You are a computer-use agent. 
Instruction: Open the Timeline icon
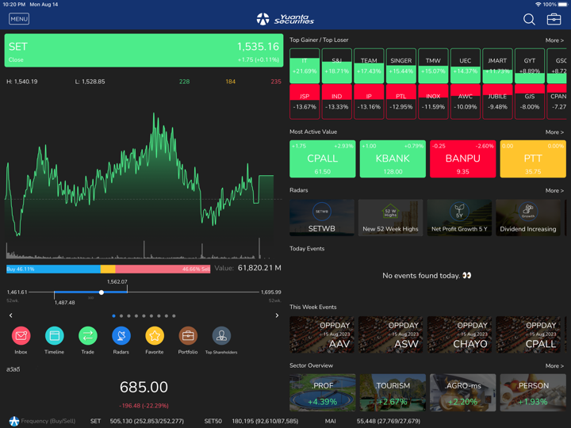(54, 336)
